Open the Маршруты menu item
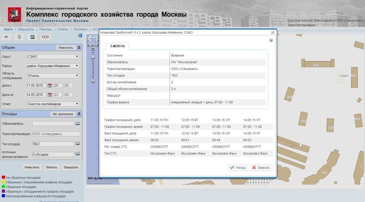Image resolution: width=365 pixels, height=202 pixels. 26,29
